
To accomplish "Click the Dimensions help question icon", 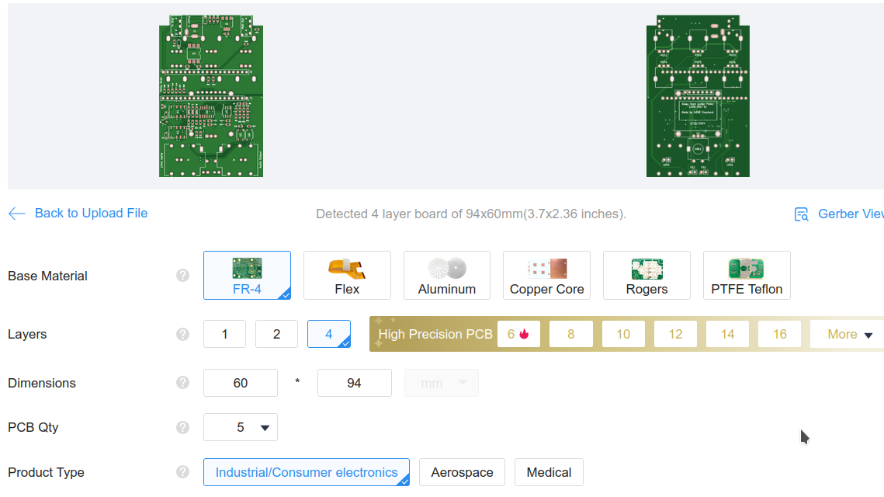I will point(182,383).
